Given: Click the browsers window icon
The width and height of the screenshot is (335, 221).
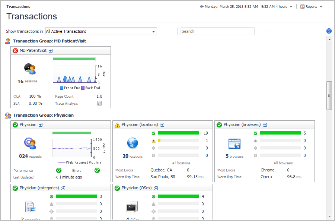Looking at the screenshot, I should coord(234,143).
